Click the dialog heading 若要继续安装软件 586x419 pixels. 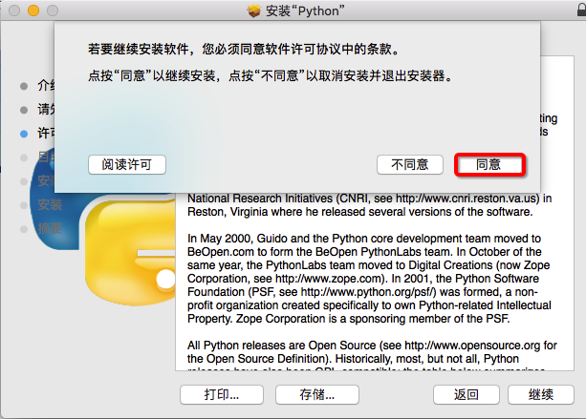coord(245,49)
